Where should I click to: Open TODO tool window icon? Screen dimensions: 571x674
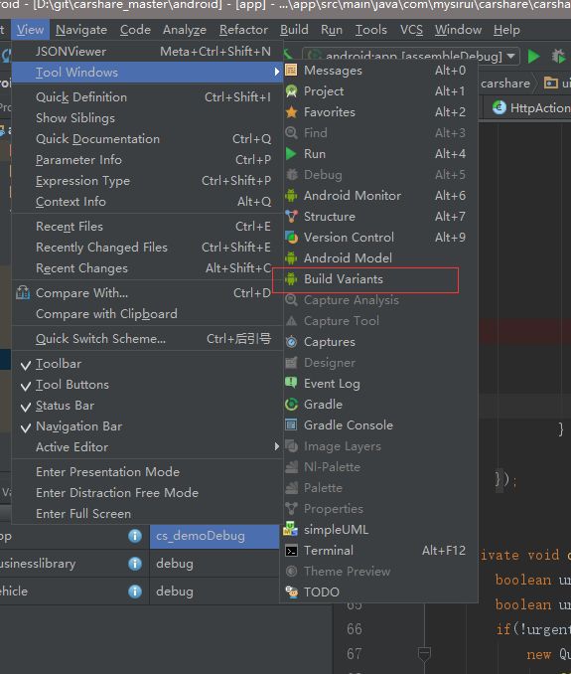(292, 591)
